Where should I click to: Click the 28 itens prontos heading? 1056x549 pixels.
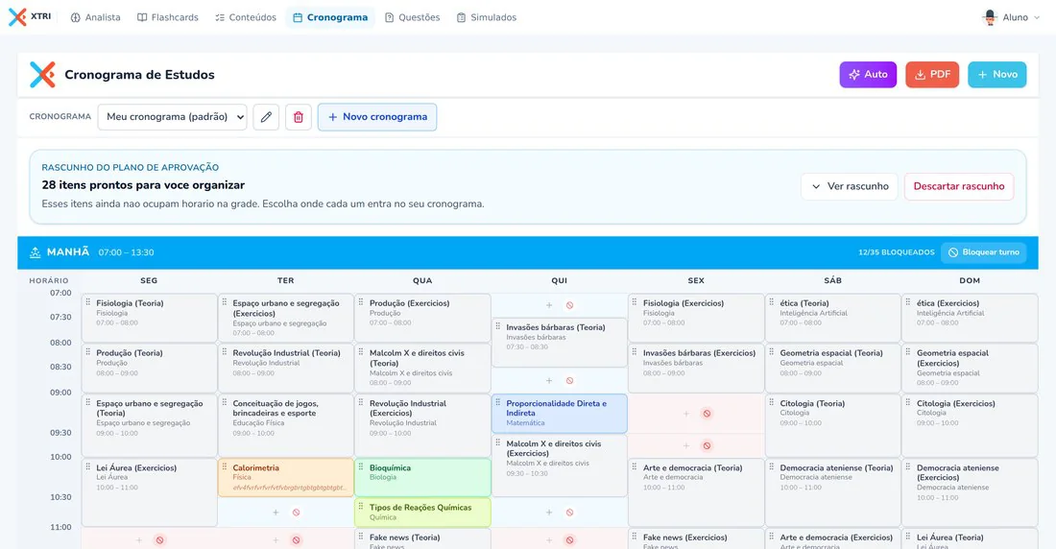[143, 184]
